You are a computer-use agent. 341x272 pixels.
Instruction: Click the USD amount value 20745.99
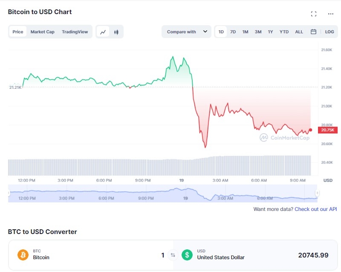point(313,255)
